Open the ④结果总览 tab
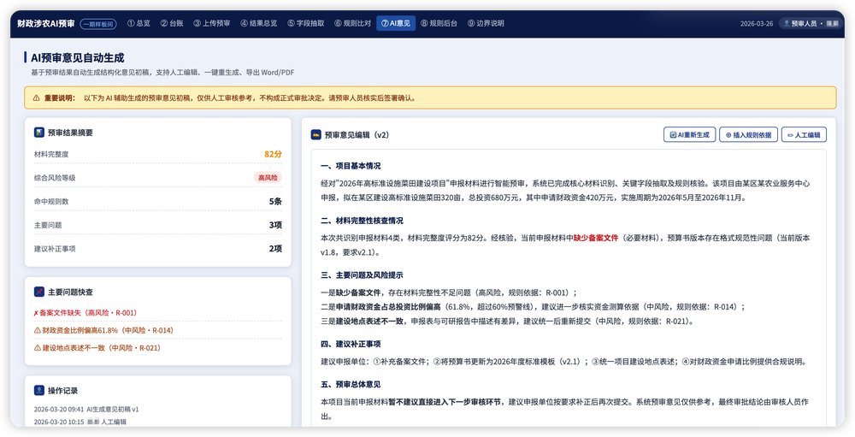The image size is (855, 437). [x=259, y=23]
